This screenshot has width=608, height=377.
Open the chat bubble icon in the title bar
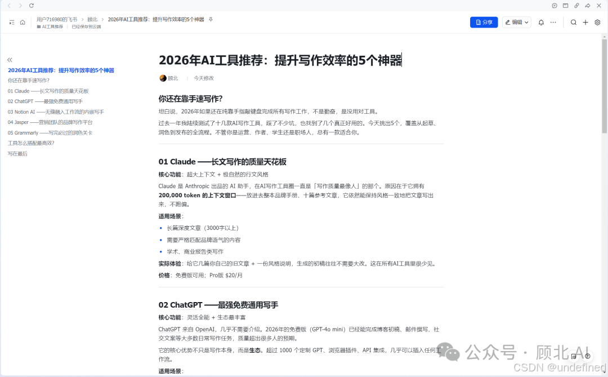[555, 6]
